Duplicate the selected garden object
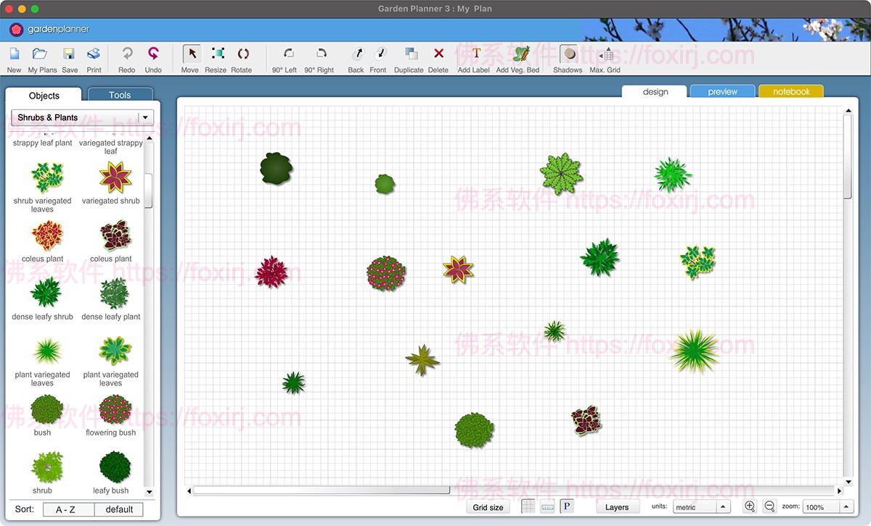The width and height of the screenshot is (871, 526). (409, 54)
